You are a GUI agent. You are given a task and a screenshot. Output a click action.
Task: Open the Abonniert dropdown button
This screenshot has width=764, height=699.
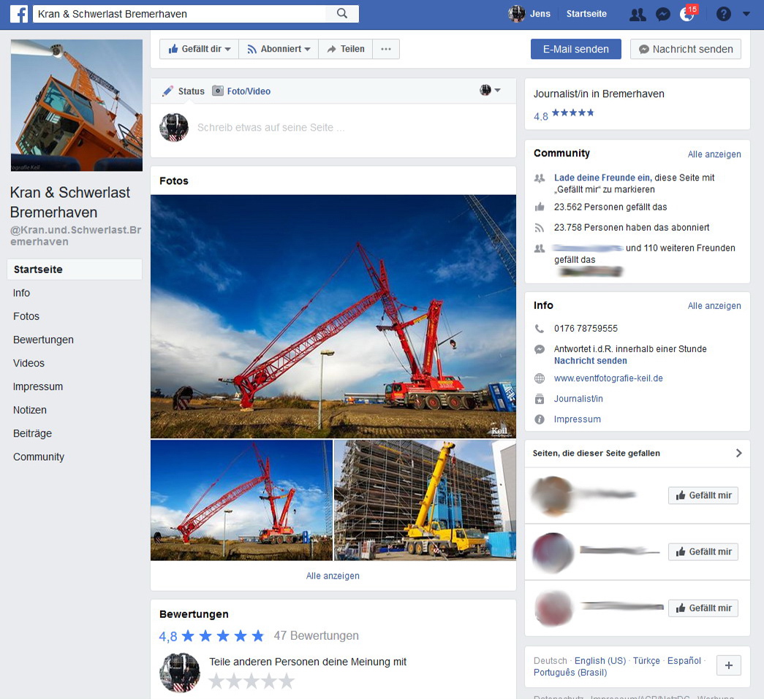click(279, 49)
